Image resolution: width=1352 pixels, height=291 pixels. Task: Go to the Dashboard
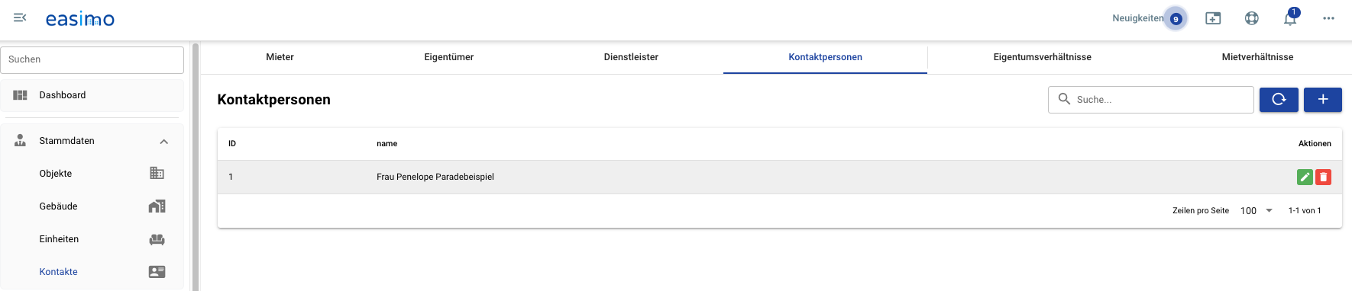[92, 95]
